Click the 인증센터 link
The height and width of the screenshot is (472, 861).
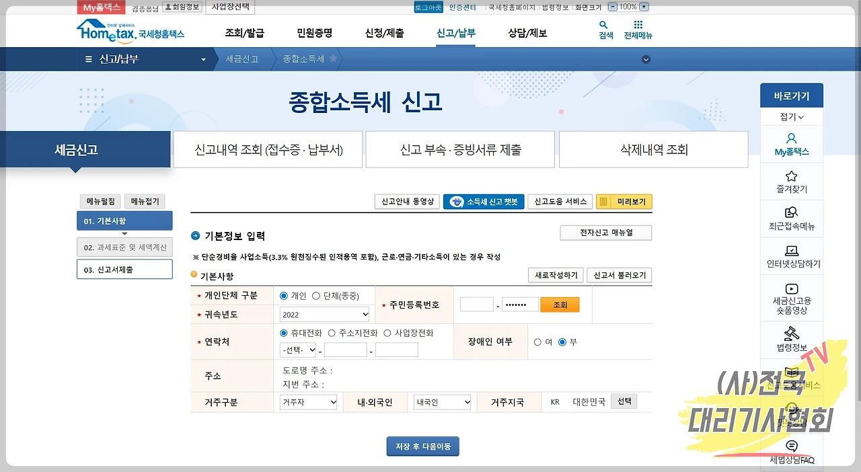tap(463, 7)
